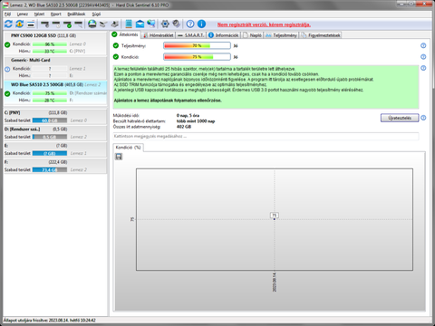Switch to the S.M.A.R.T. tab
Screen dimensions: 435x326
pyautogui.click(x=191, y=35)
